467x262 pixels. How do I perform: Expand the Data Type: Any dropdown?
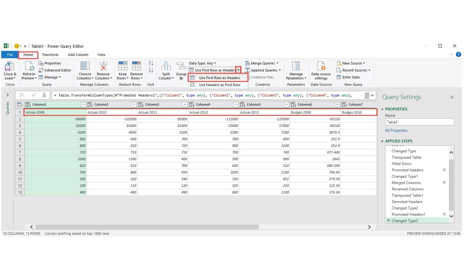(202, 63)
